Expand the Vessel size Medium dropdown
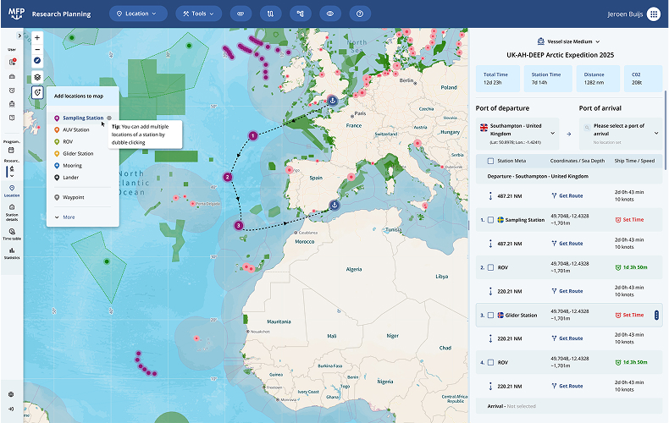Screen dimensions: 669x423 tap(568, 41)
